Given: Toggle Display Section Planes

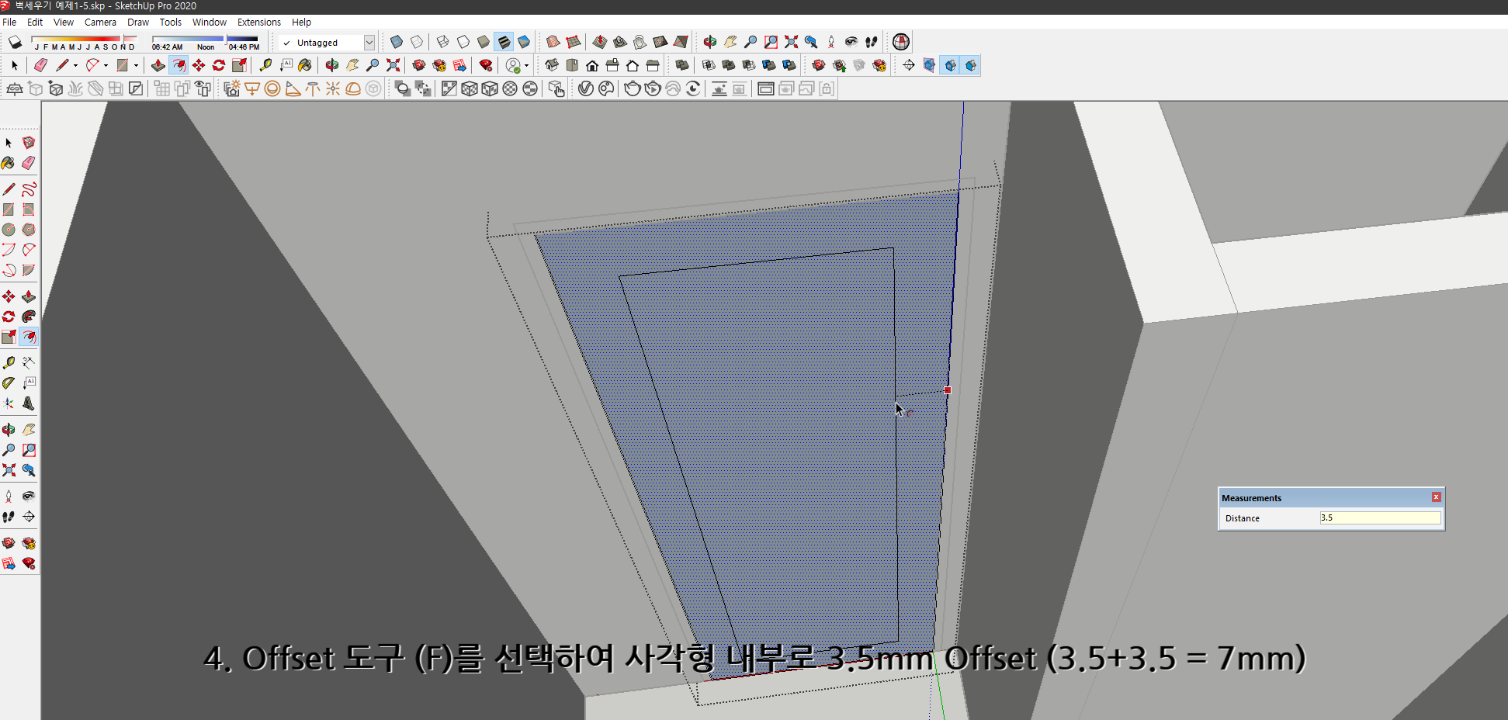Looking at the screenshot, I should (x=929, y=65).
